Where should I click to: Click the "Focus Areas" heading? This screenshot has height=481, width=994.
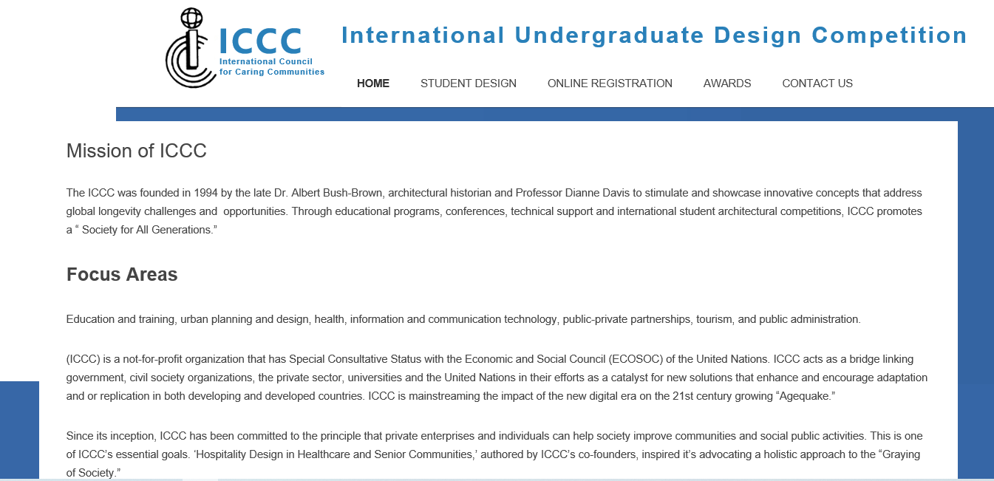(122, 274)
